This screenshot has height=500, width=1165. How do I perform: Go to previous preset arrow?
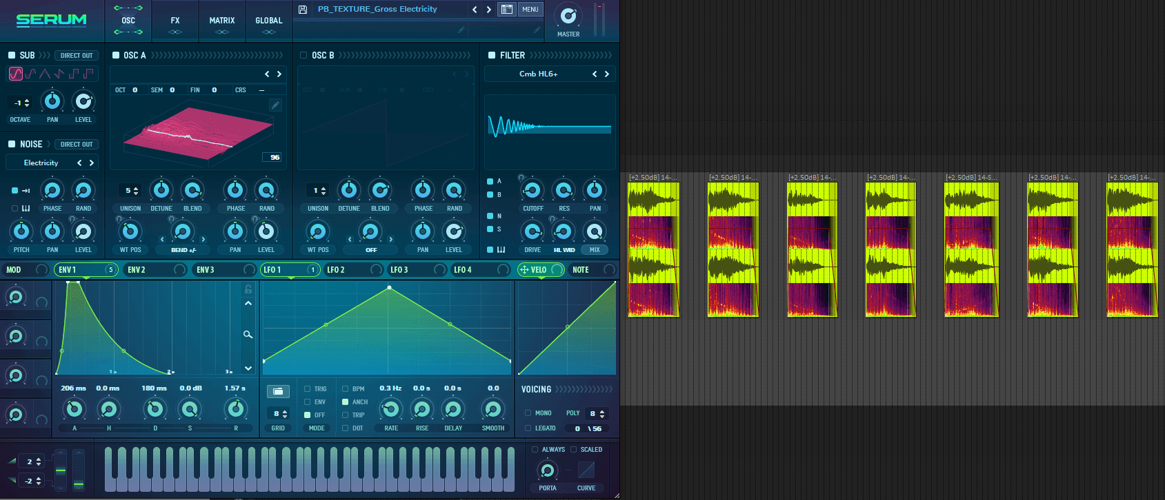(x=475, y=10)
